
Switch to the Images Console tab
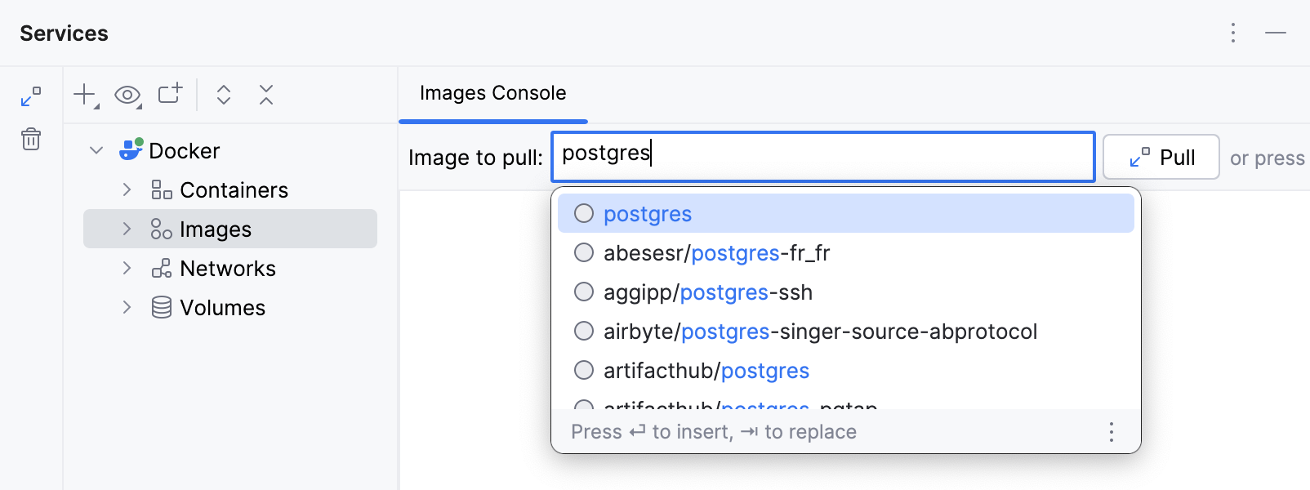tap(492, 93)
